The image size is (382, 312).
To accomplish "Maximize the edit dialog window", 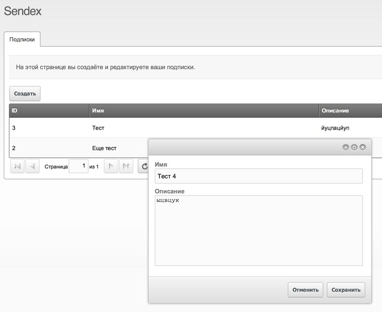I will pos(354,147).
